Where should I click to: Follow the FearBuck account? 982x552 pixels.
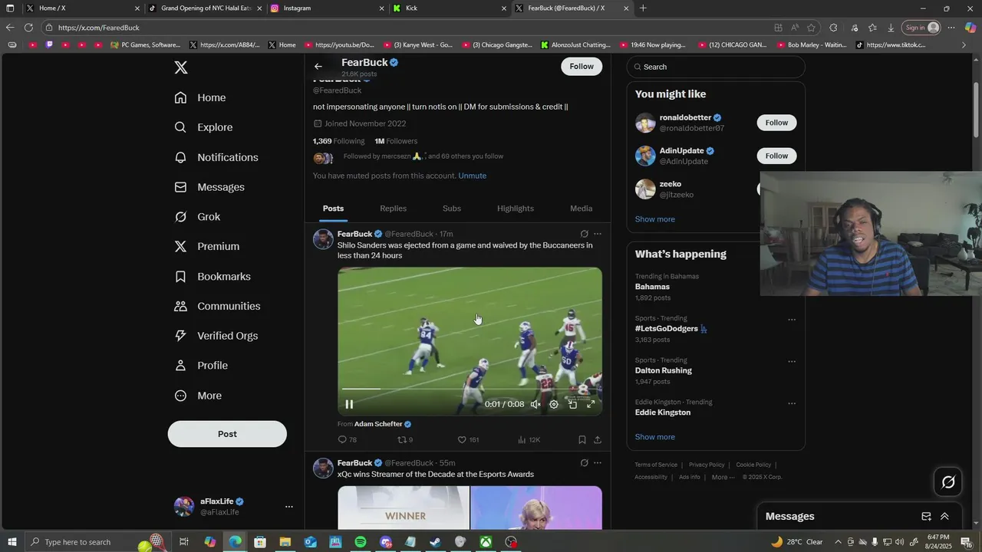tap(582, 67)
